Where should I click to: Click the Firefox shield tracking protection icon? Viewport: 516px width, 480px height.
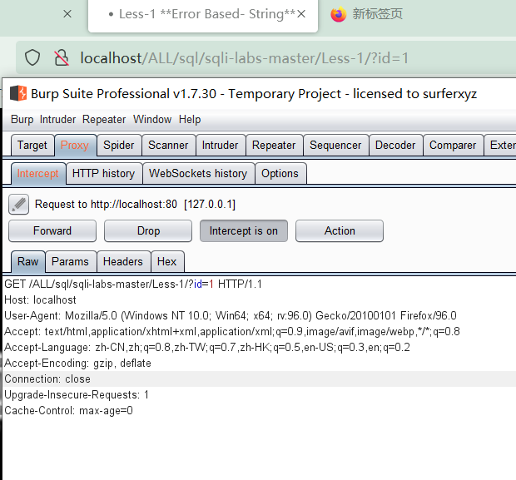(x=32, y=57)
